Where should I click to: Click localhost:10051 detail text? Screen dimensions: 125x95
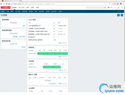click(62, 26)
